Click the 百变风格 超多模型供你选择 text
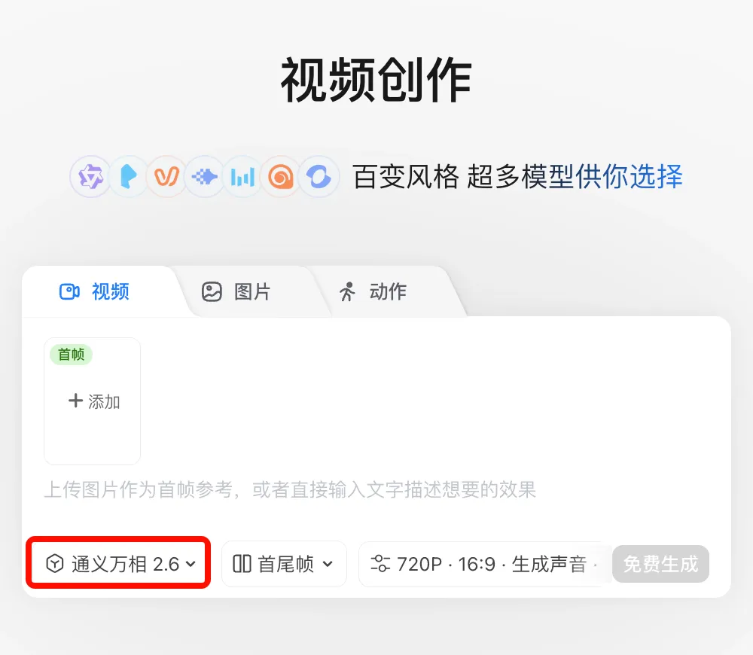 [517, 177]
